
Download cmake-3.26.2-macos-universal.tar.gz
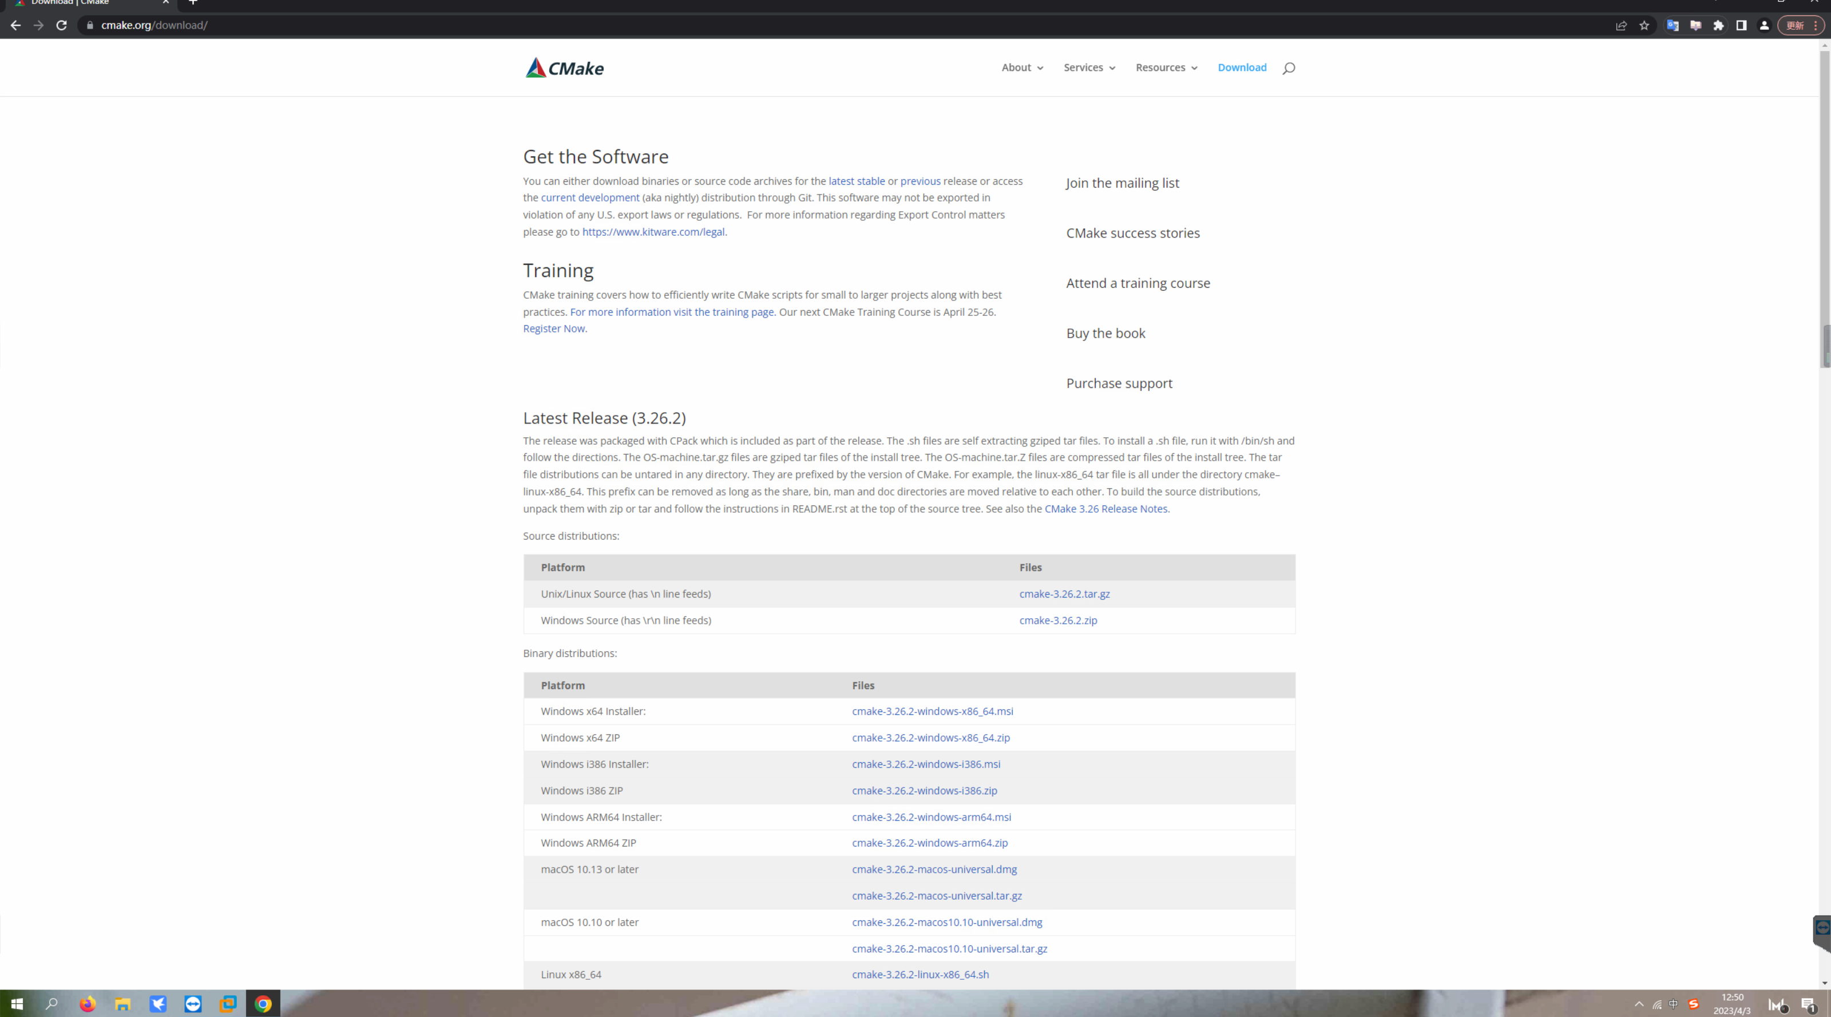[937, 896]
